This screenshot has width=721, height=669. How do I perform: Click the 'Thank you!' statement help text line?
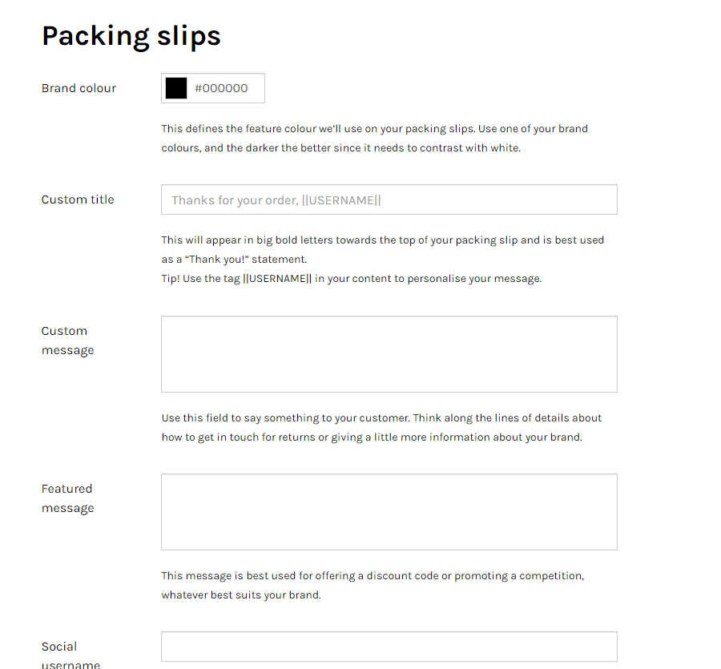(x=234, y=260)
